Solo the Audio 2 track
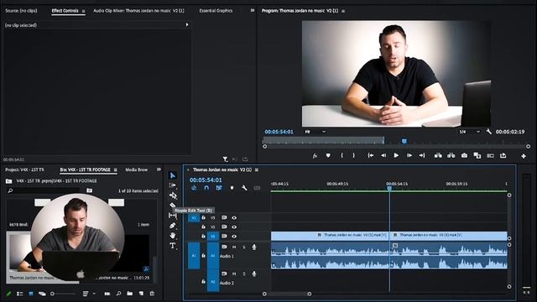Viewport: 537px width, 302px height. coord(244,274)
